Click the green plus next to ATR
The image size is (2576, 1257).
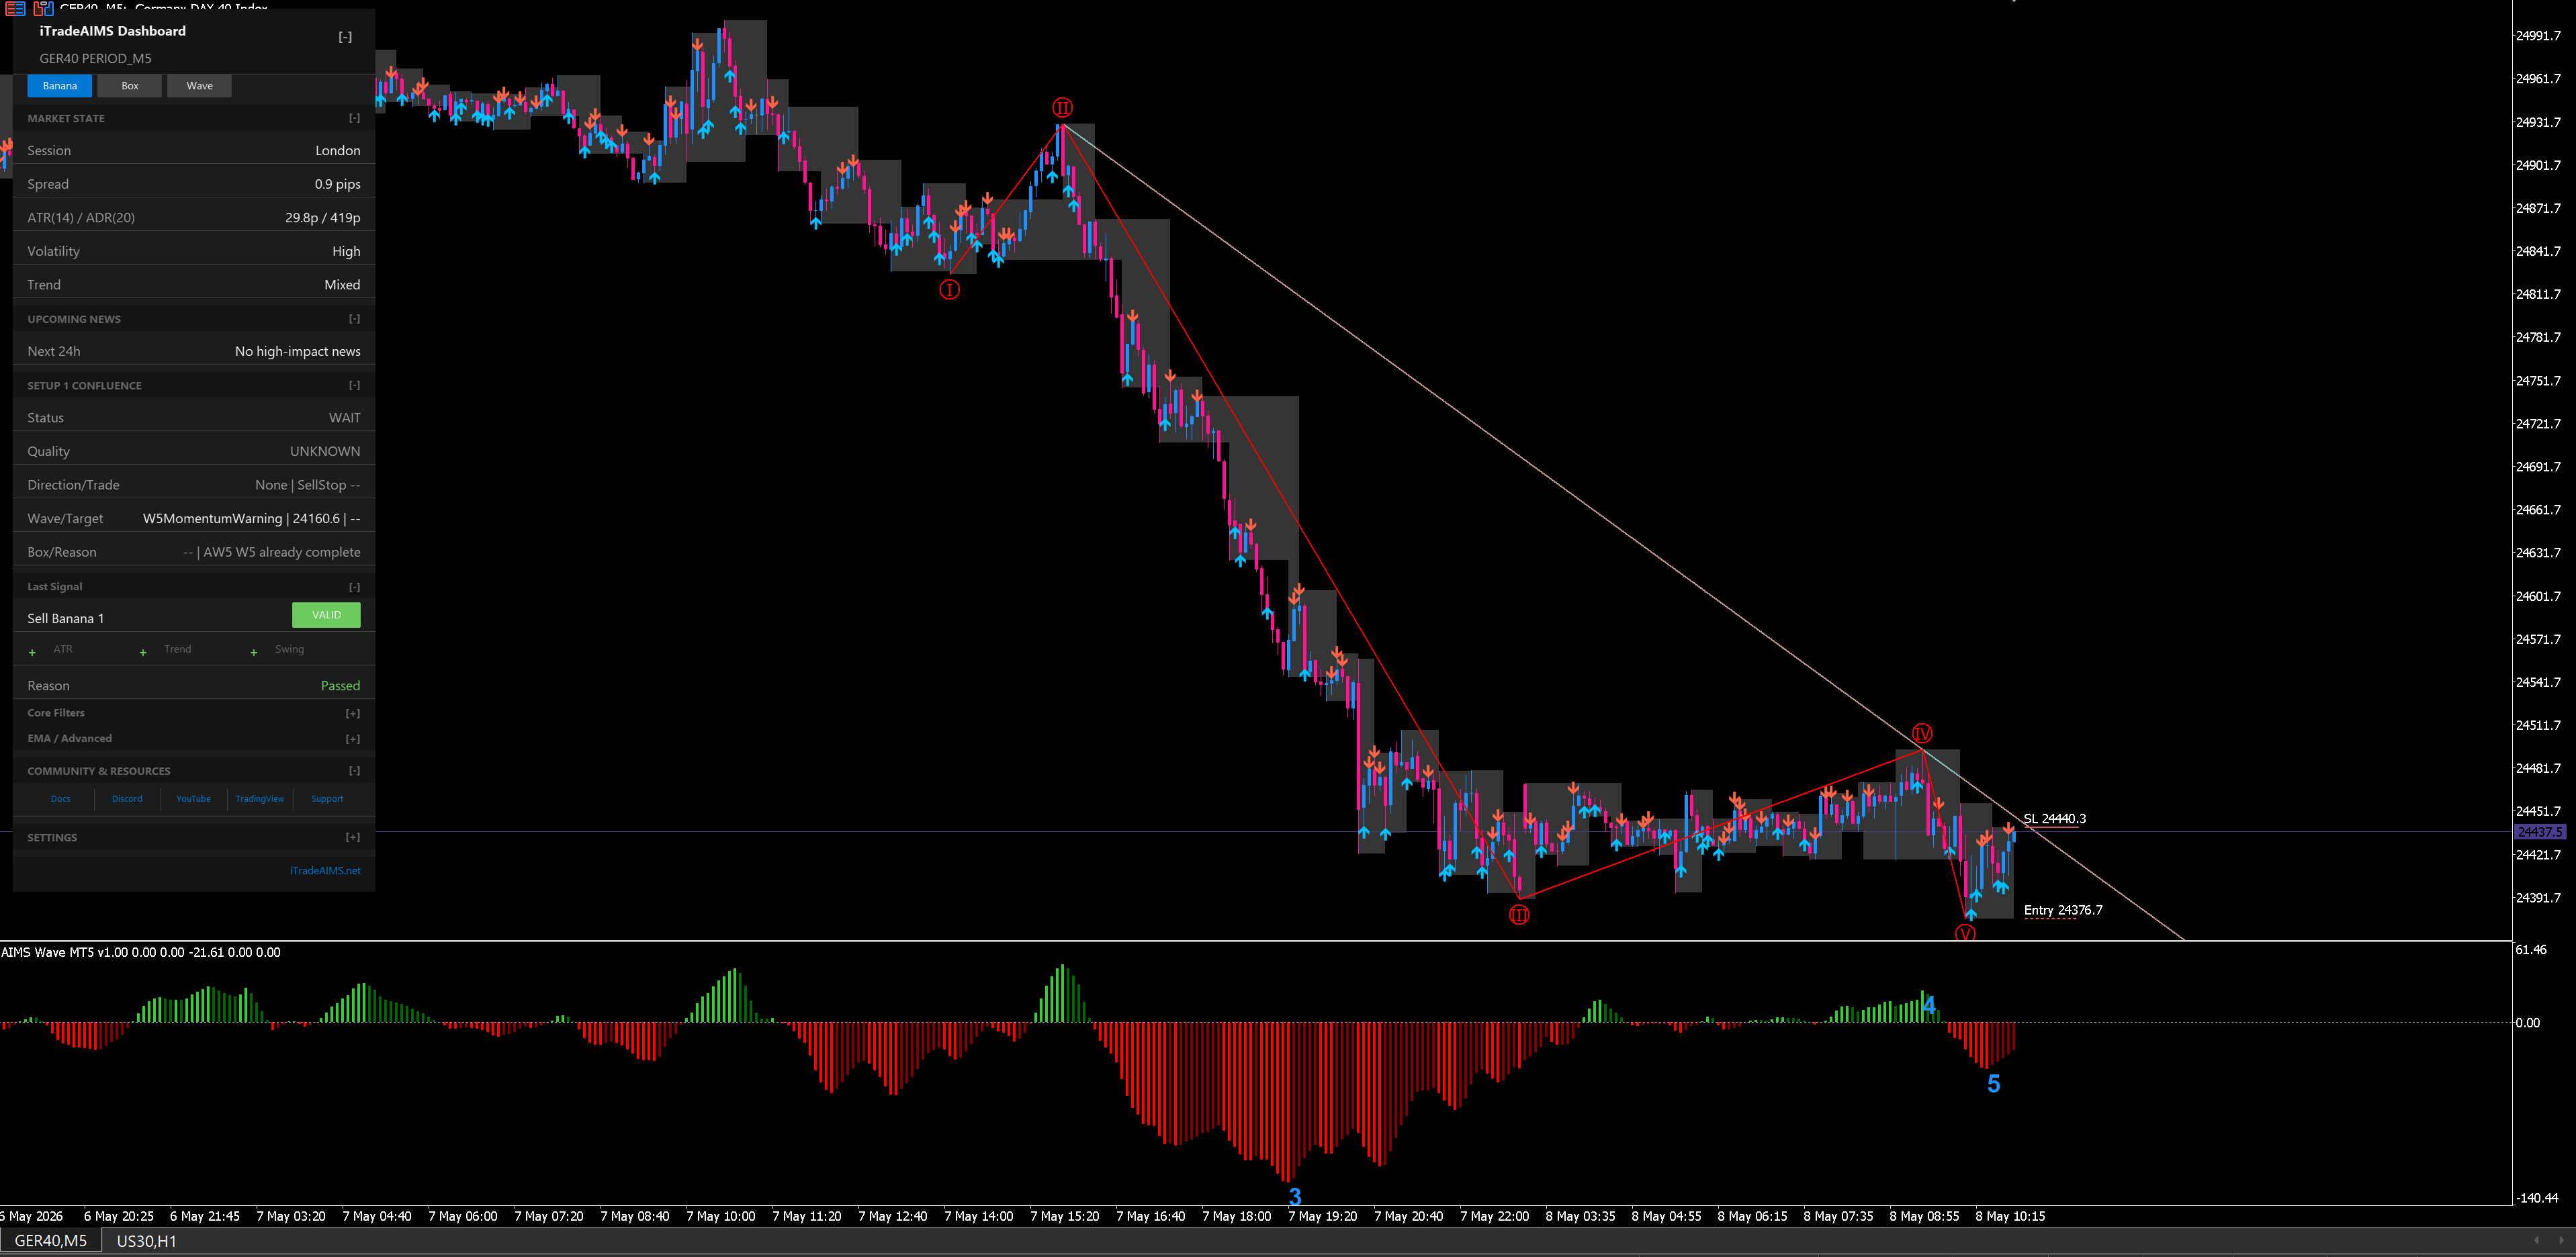click(32, 652)
